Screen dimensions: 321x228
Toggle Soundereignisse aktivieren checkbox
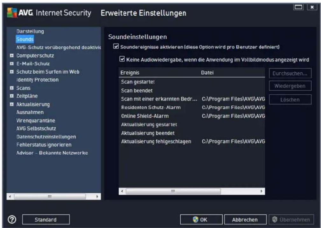116,46
